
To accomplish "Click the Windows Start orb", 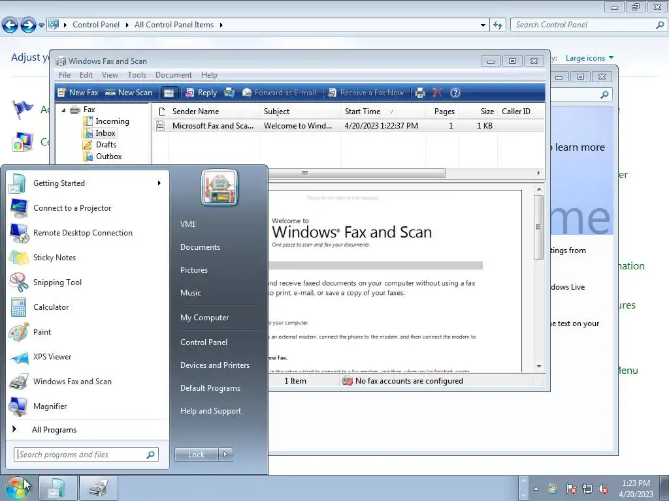I will pos(18,488).
